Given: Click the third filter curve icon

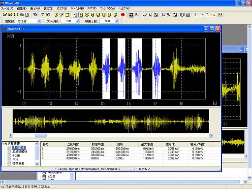Looking at the screenshot, I should pyautogui.click(x=207, y=15).
